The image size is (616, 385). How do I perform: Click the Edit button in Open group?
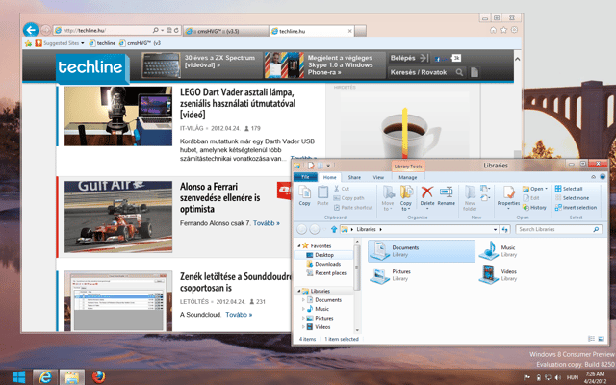(x=531, y=198)
